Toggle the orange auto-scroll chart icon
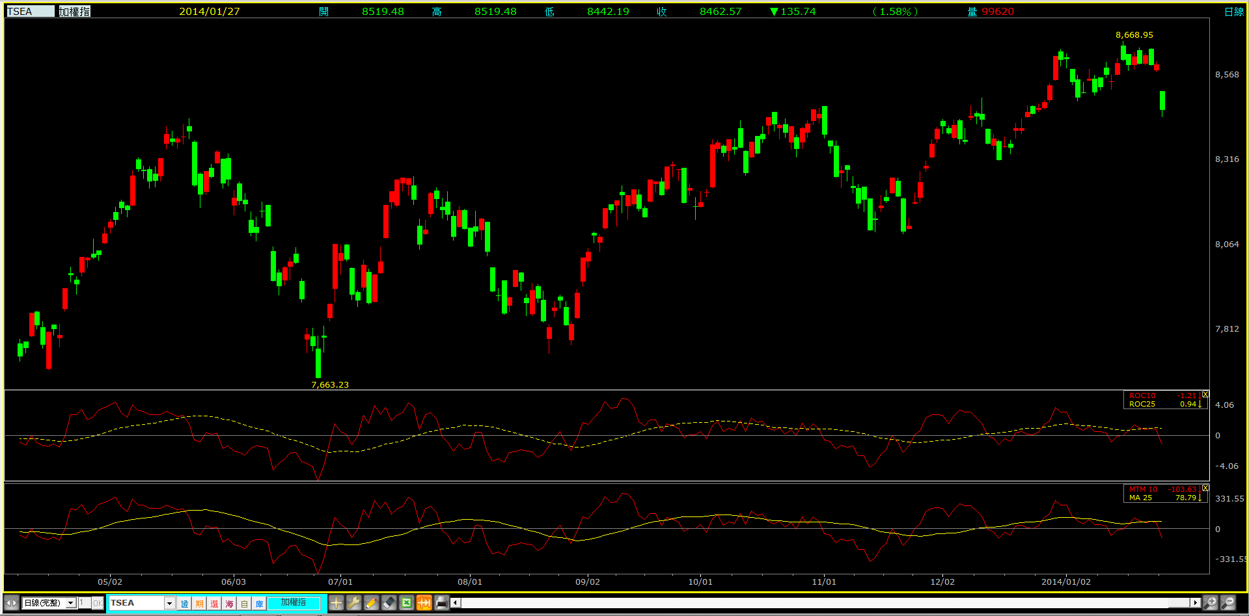The height and width of the screenshot is (616, 1249). [x=424, y=603]
